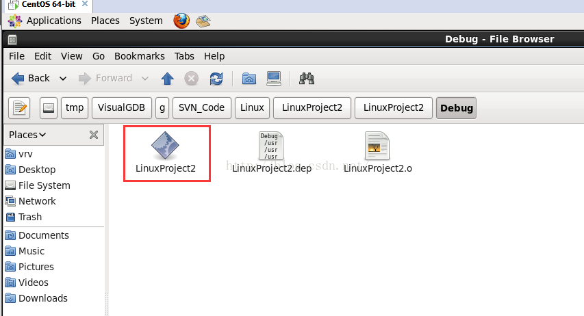Image resolution: width=584 pixels, height=316 pixels.
Task: Open the File Browser window menu icon
Action: pyautogui.click(x=12, y=39)
